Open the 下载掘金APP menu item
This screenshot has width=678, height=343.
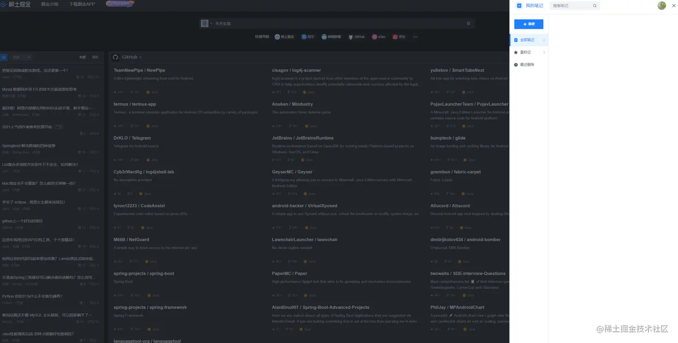[x=82, y=4]
